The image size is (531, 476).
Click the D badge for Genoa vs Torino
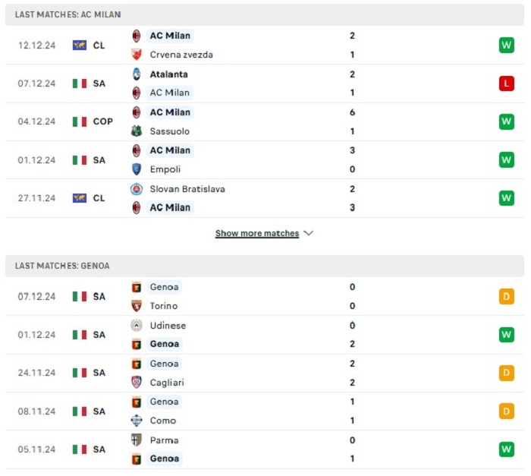[x=506, y=296]
